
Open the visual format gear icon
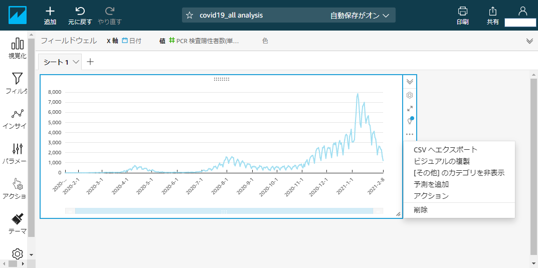coord(410,95)
